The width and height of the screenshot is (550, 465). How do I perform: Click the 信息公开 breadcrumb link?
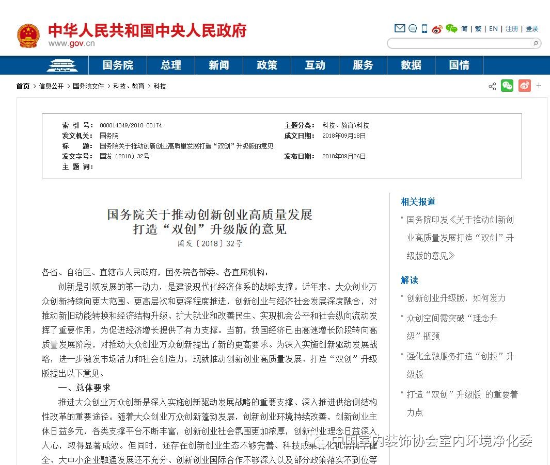point(51,86)
